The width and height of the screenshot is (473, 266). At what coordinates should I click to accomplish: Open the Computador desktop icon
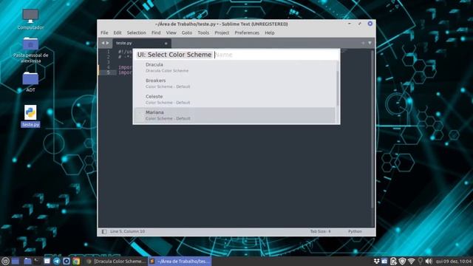coord(30,19)
